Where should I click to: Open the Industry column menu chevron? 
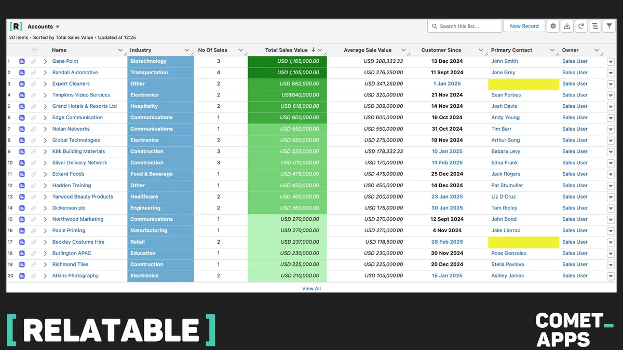(187, 50)
